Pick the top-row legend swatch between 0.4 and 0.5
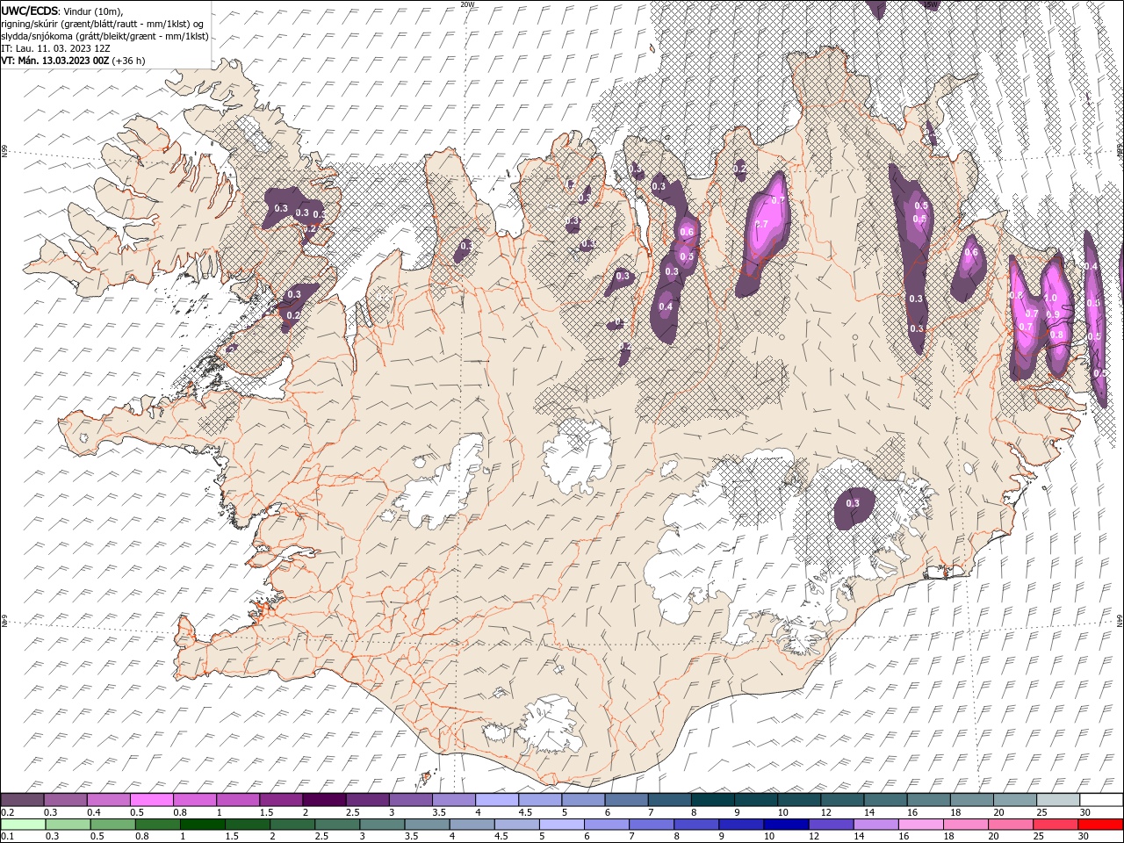 108,800
